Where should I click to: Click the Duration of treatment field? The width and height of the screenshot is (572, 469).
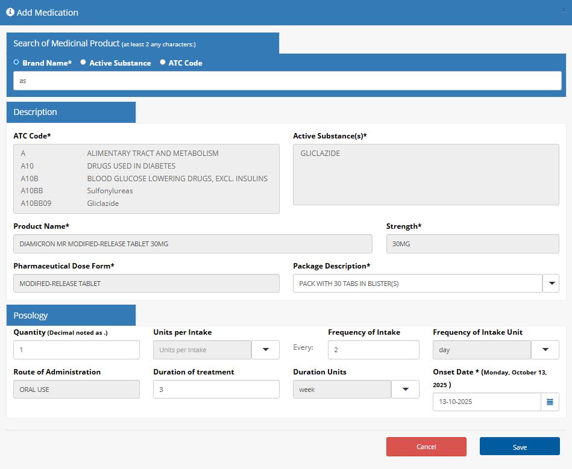click(x=216, y=390)
